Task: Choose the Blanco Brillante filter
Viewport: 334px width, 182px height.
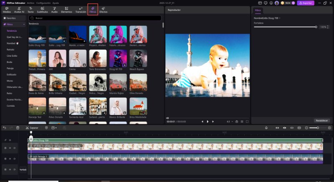Action: pos(118,106)
